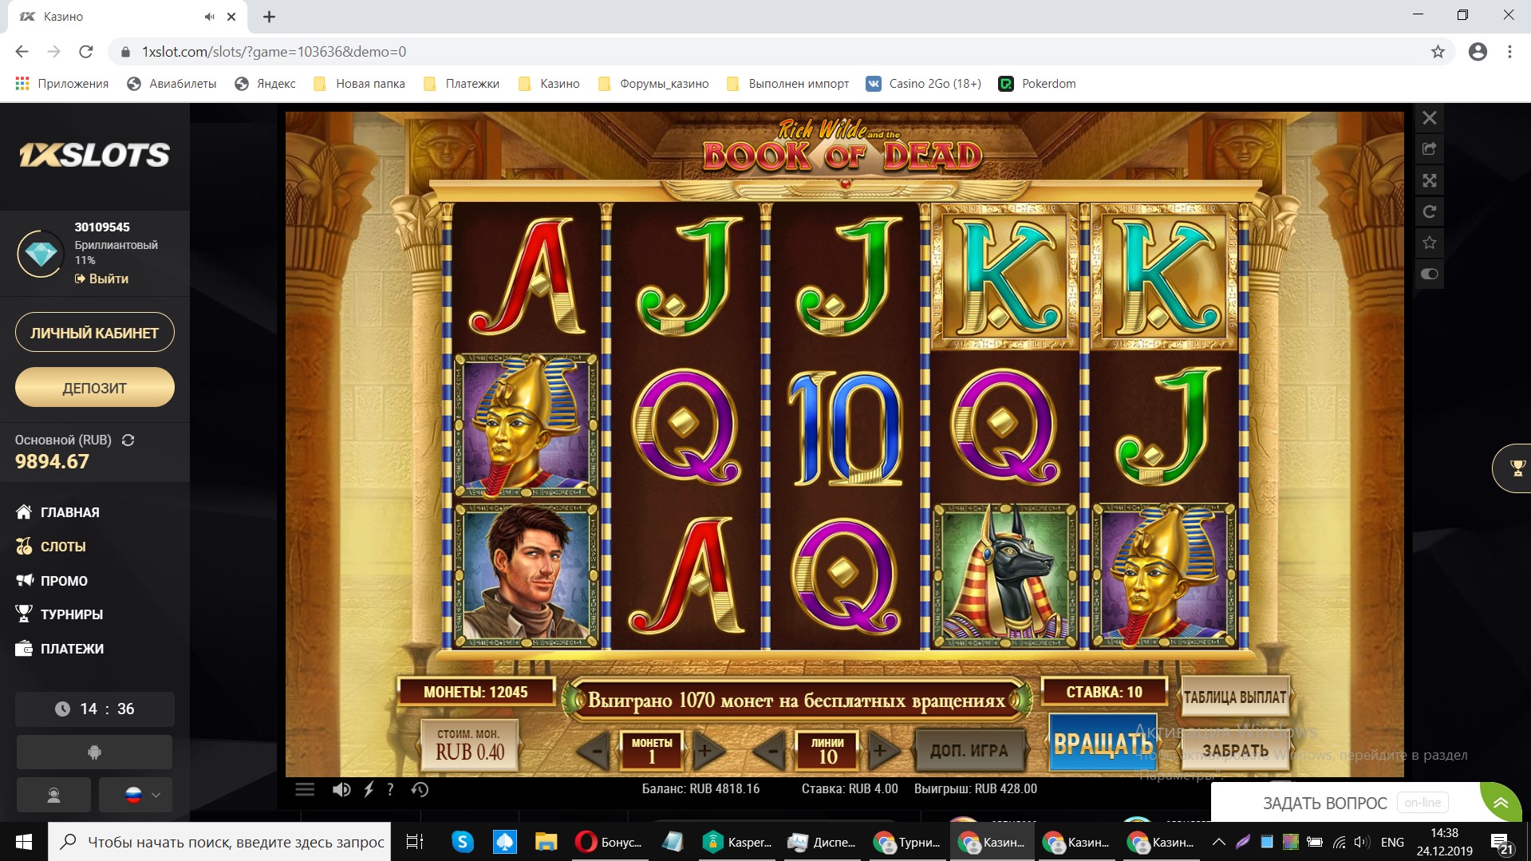Viewport: 1531px width, 861px height.
Task: Expand the game to fullscreen
Action: click(x=1429, y=180)
